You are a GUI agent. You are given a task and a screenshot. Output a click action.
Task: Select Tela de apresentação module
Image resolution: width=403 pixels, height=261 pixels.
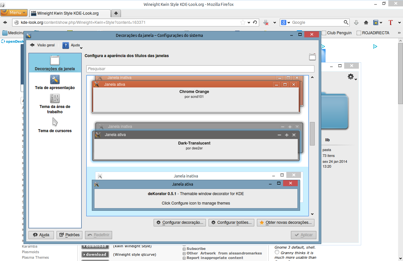click(55, 82)
